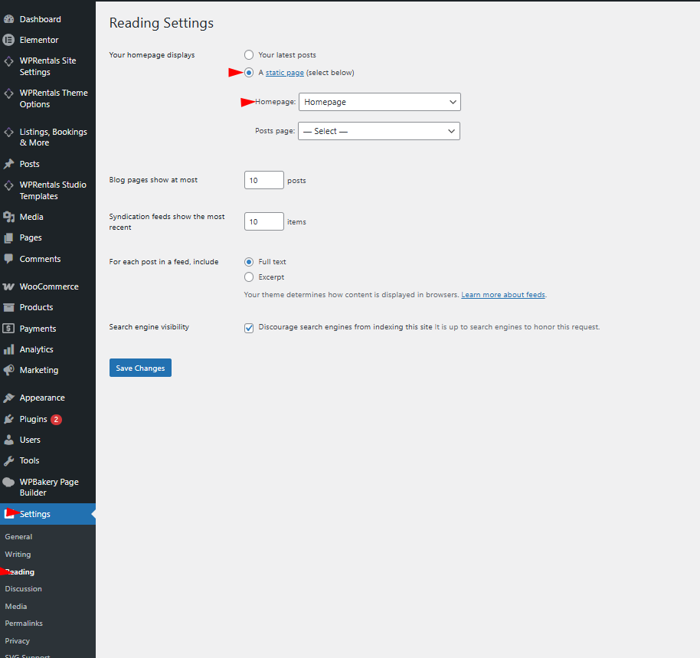
Task: Select the 'Excerpt' radio button
Action: 248,277
